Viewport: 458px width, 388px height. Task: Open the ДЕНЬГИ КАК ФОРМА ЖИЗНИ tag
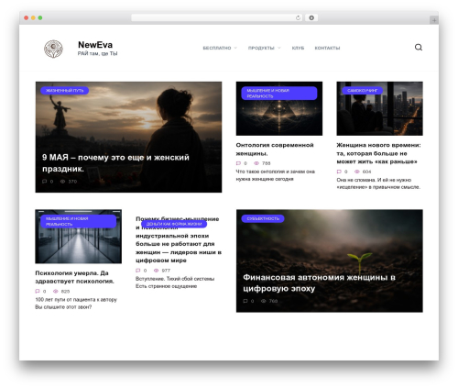tap(174, 224)
